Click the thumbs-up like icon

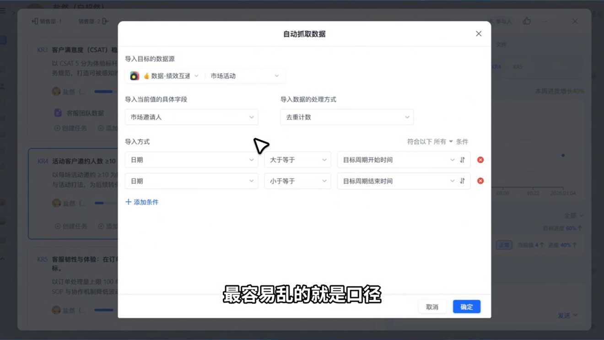[x=527, y=21]
